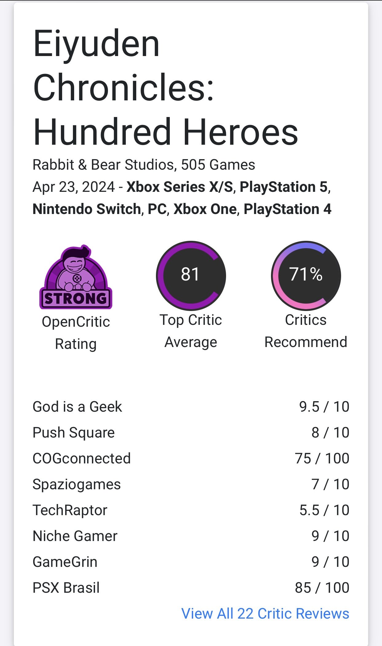The width and height of the screenshot is (382, 646).
Task: Select the PSX Brasil review entry
Action: pos(66,587)
